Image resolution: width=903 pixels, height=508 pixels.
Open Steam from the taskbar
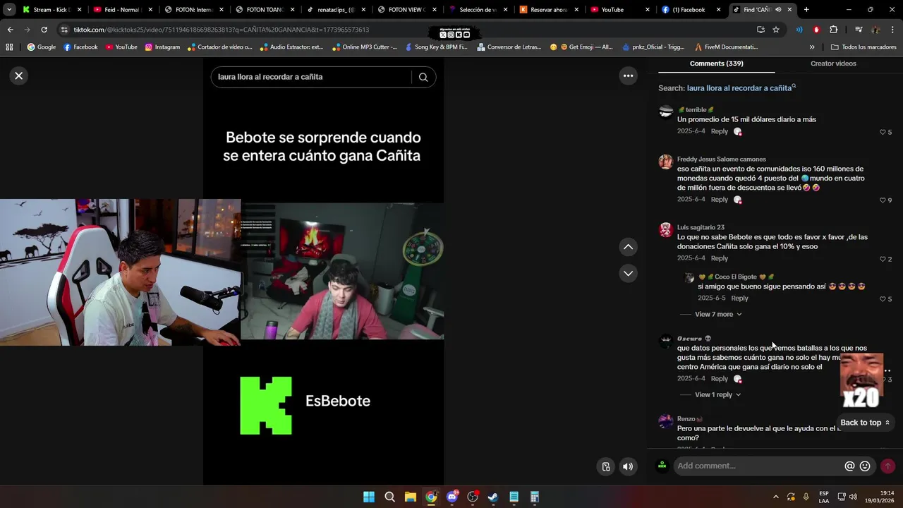pyautogui.click(x=493, y=497)
